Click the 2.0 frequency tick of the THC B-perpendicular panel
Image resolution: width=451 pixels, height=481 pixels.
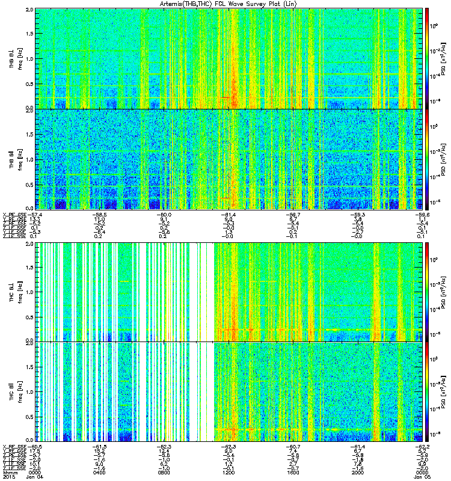point(29,244)
